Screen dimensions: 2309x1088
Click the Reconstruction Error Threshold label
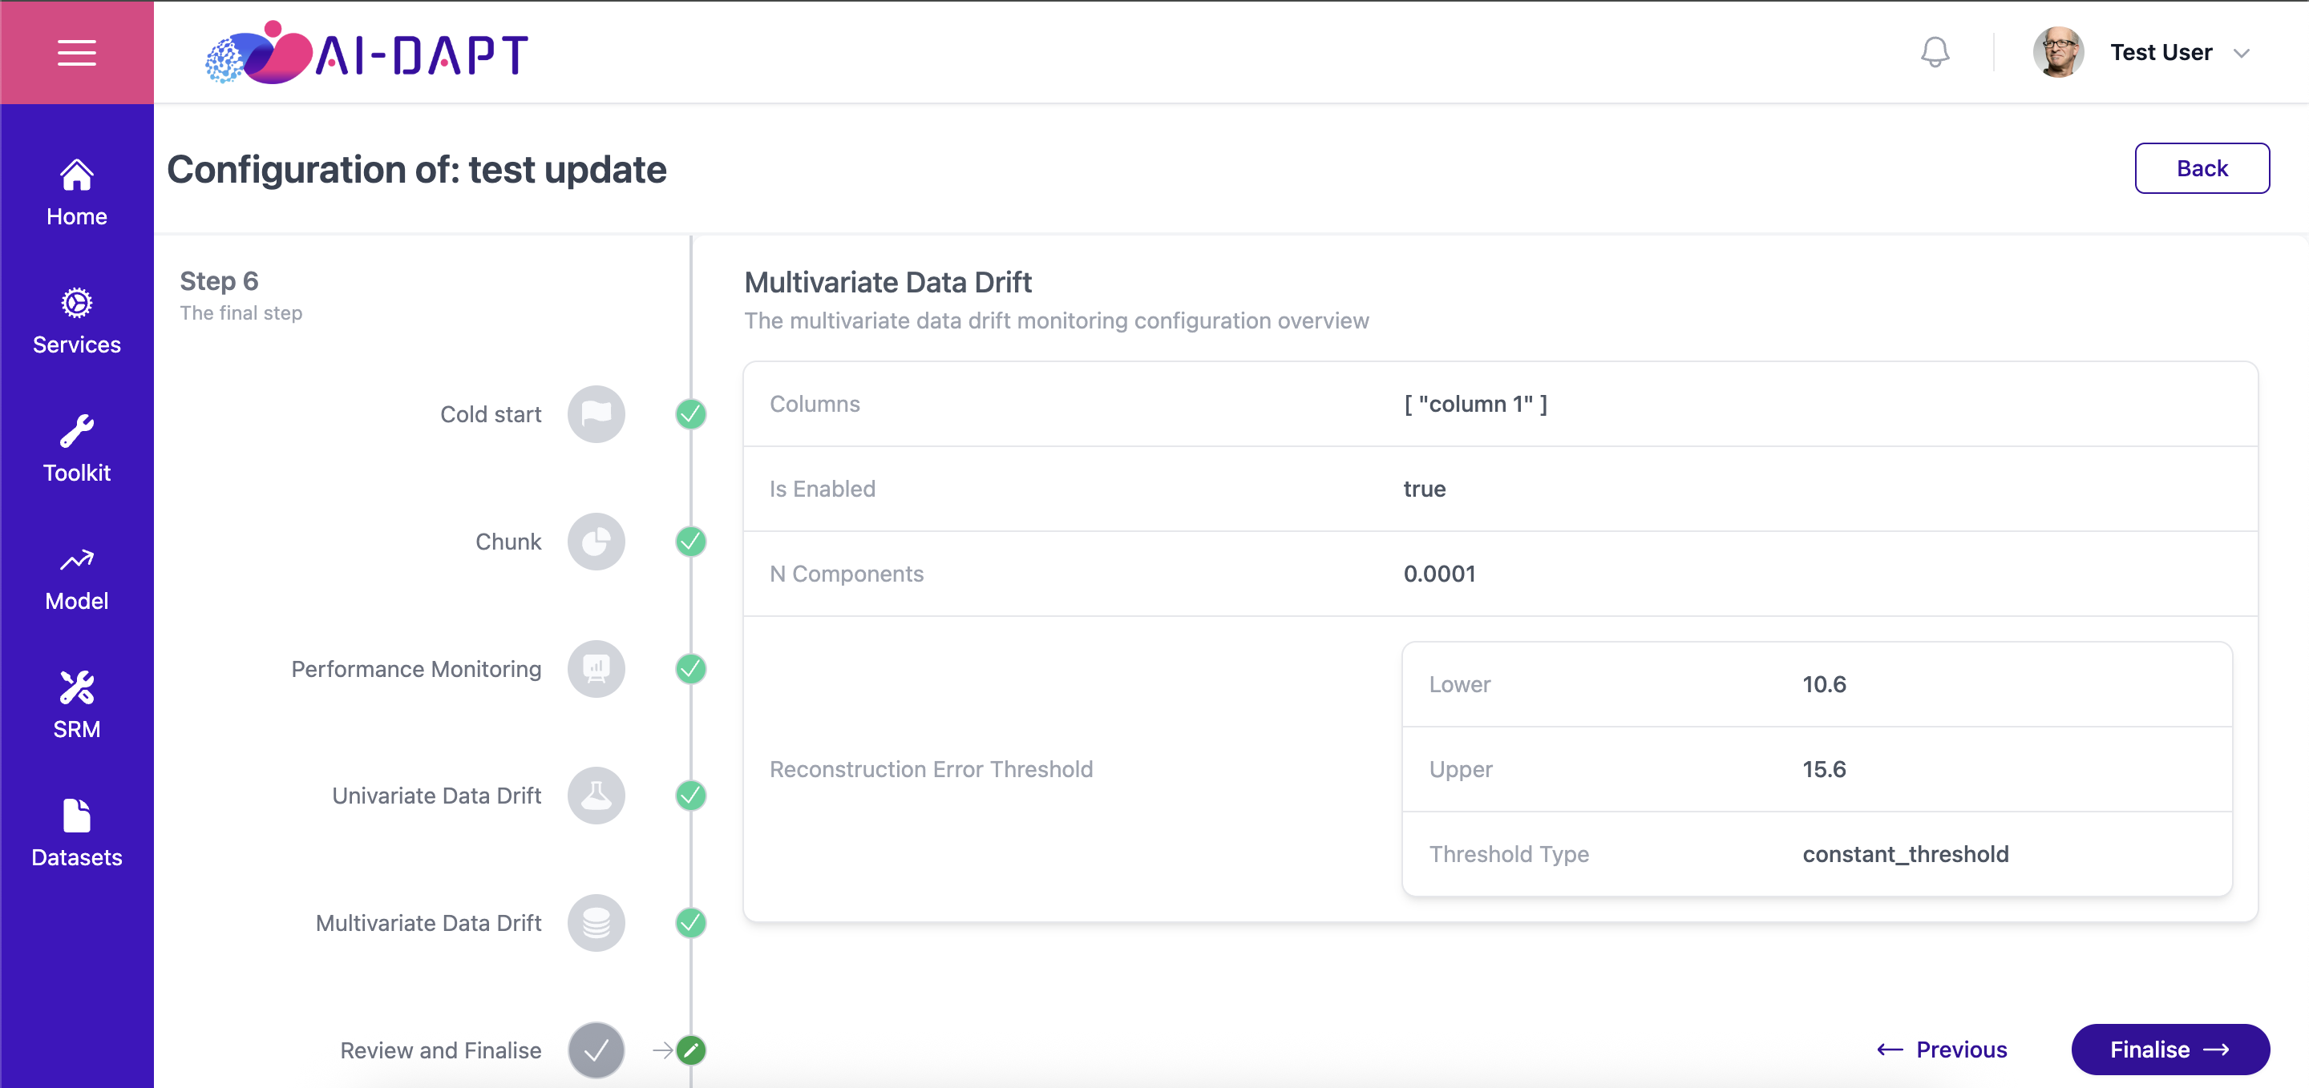click(x=932, y=769)
